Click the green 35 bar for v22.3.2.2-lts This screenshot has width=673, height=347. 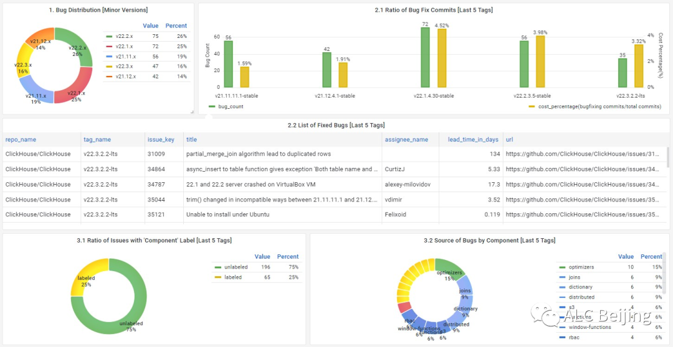point(623,73)
